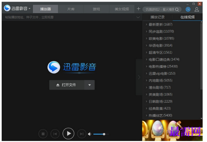Click the large play button
This screenshot has width=207, height=142.
[68, 133]
